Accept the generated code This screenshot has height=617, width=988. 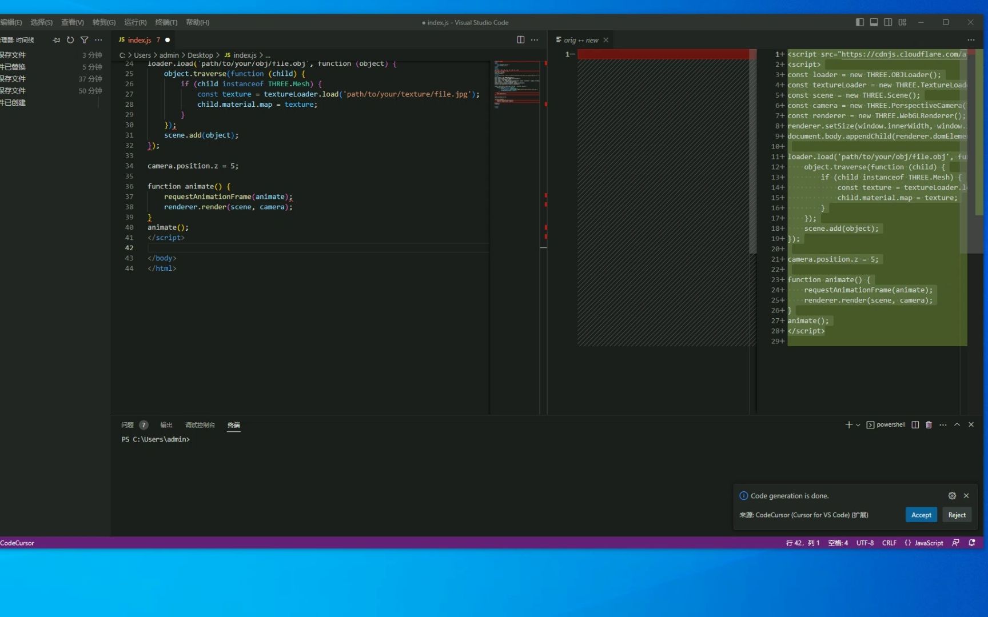pos(921,515)
